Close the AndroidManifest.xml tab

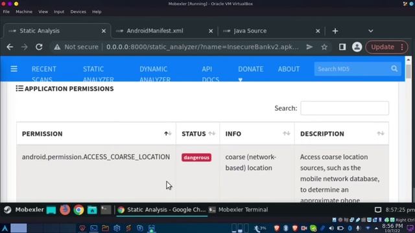(x=211, y=31)
